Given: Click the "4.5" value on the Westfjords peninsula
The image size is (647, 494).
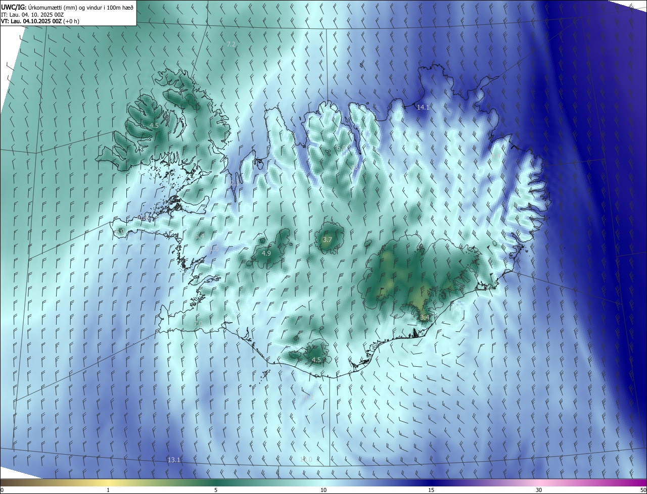Looking at the screenshot, I should pyautogui.click(x=154, y=125).
